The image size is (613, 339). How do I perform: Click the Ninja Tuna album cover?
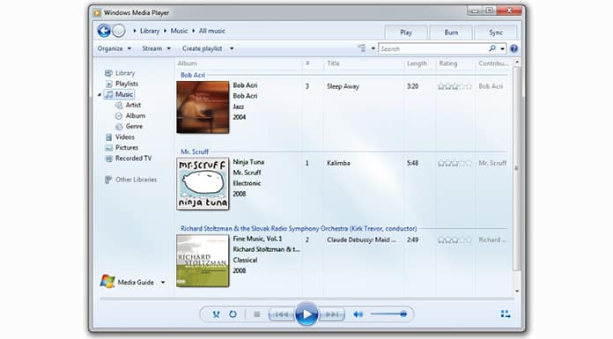[203, 184]
